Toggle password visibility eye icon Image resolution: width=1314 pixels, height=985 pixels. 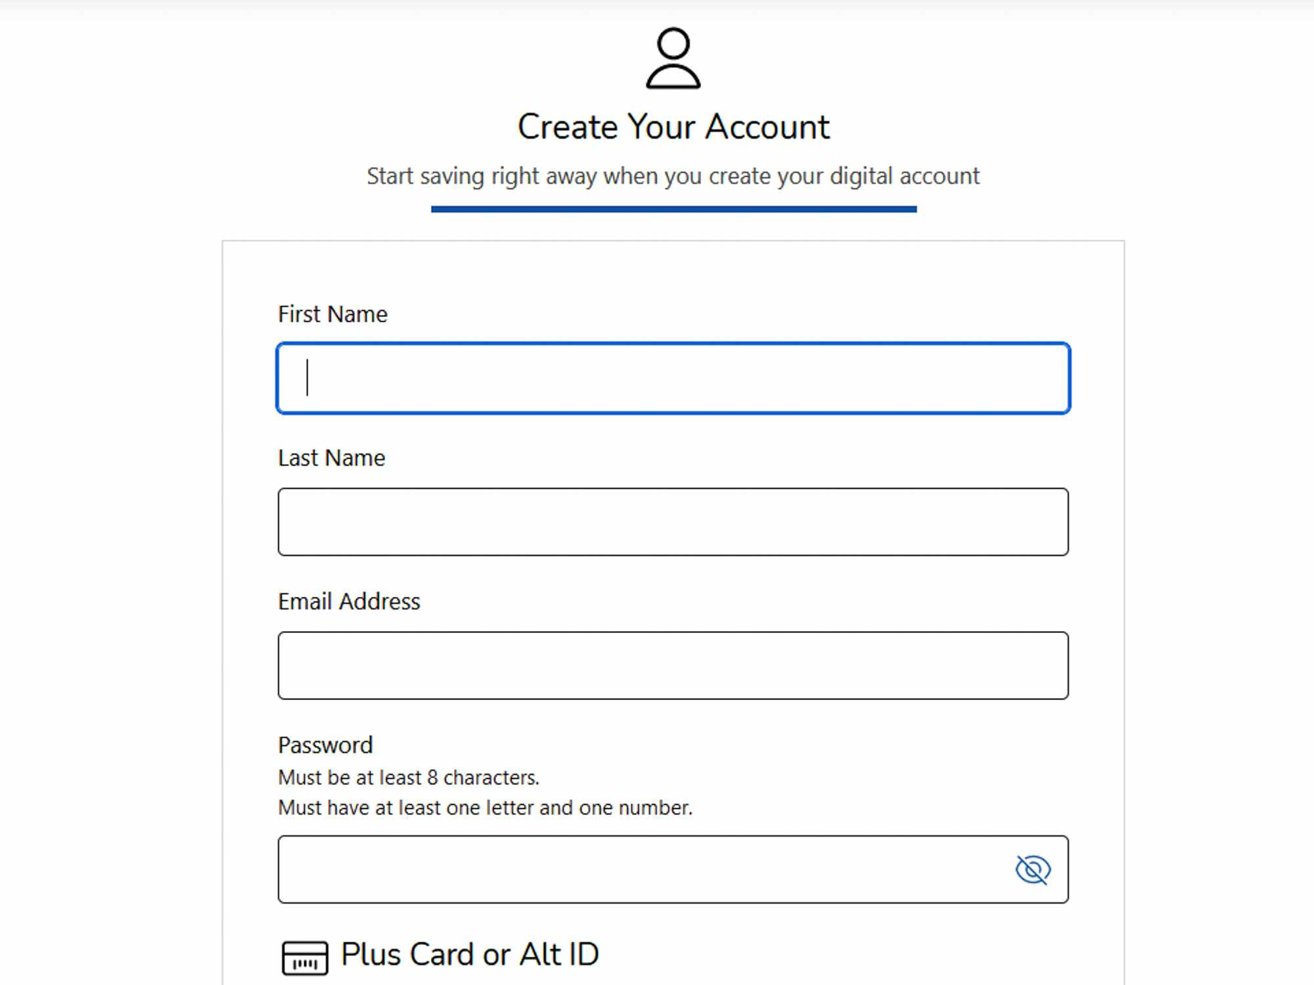(x=1033, y=869)
